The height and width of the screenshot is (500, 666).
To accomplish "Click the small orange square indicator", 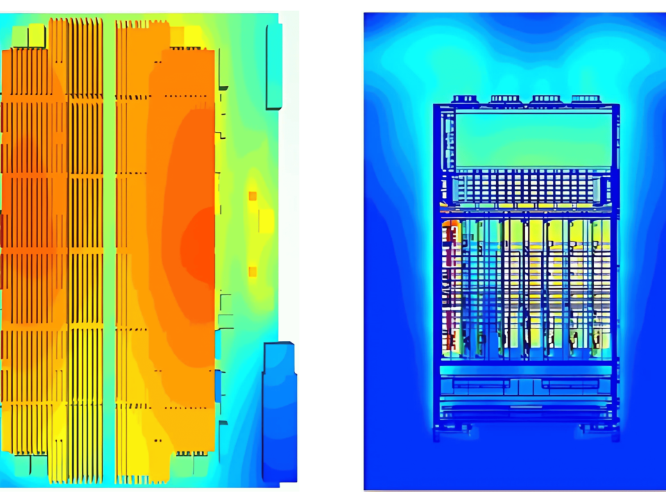I will [x=253, y=197].
